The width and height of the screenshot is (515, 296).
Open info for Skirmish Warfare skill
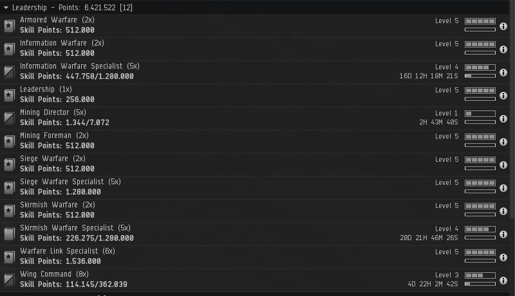coord(503,211)
